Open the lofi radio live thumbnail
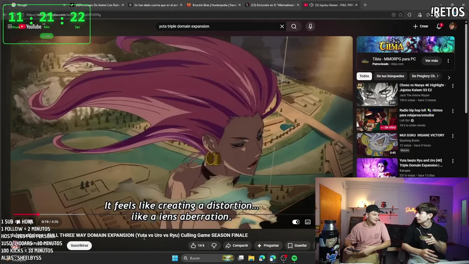Screen dimensions: 469x264 [377, 119]
